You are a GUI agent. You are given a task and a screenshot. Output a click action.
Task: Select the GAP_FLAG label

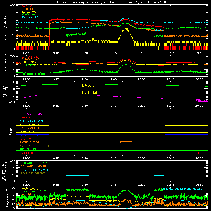[x=26, y=117]
